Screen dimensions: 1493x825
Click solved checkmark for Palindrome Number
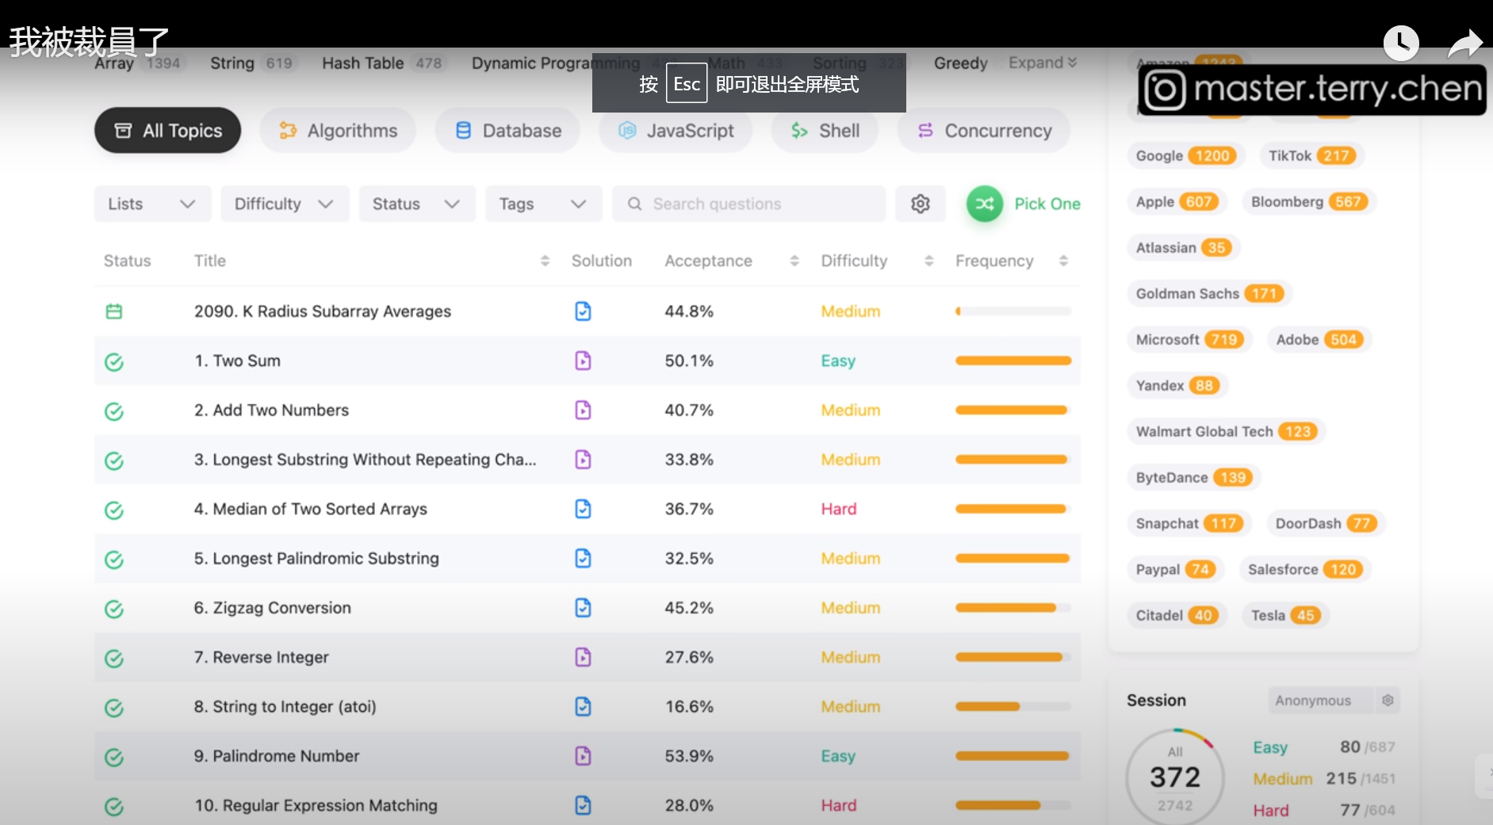click(114, 757)
